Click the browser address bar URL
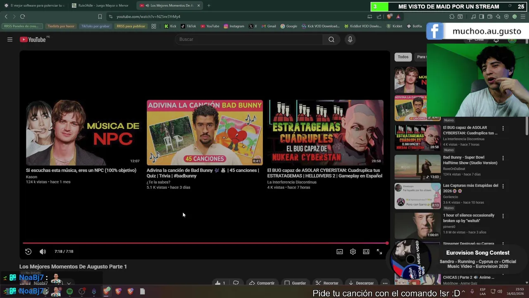The image size is (529, 298). point(148,17)
